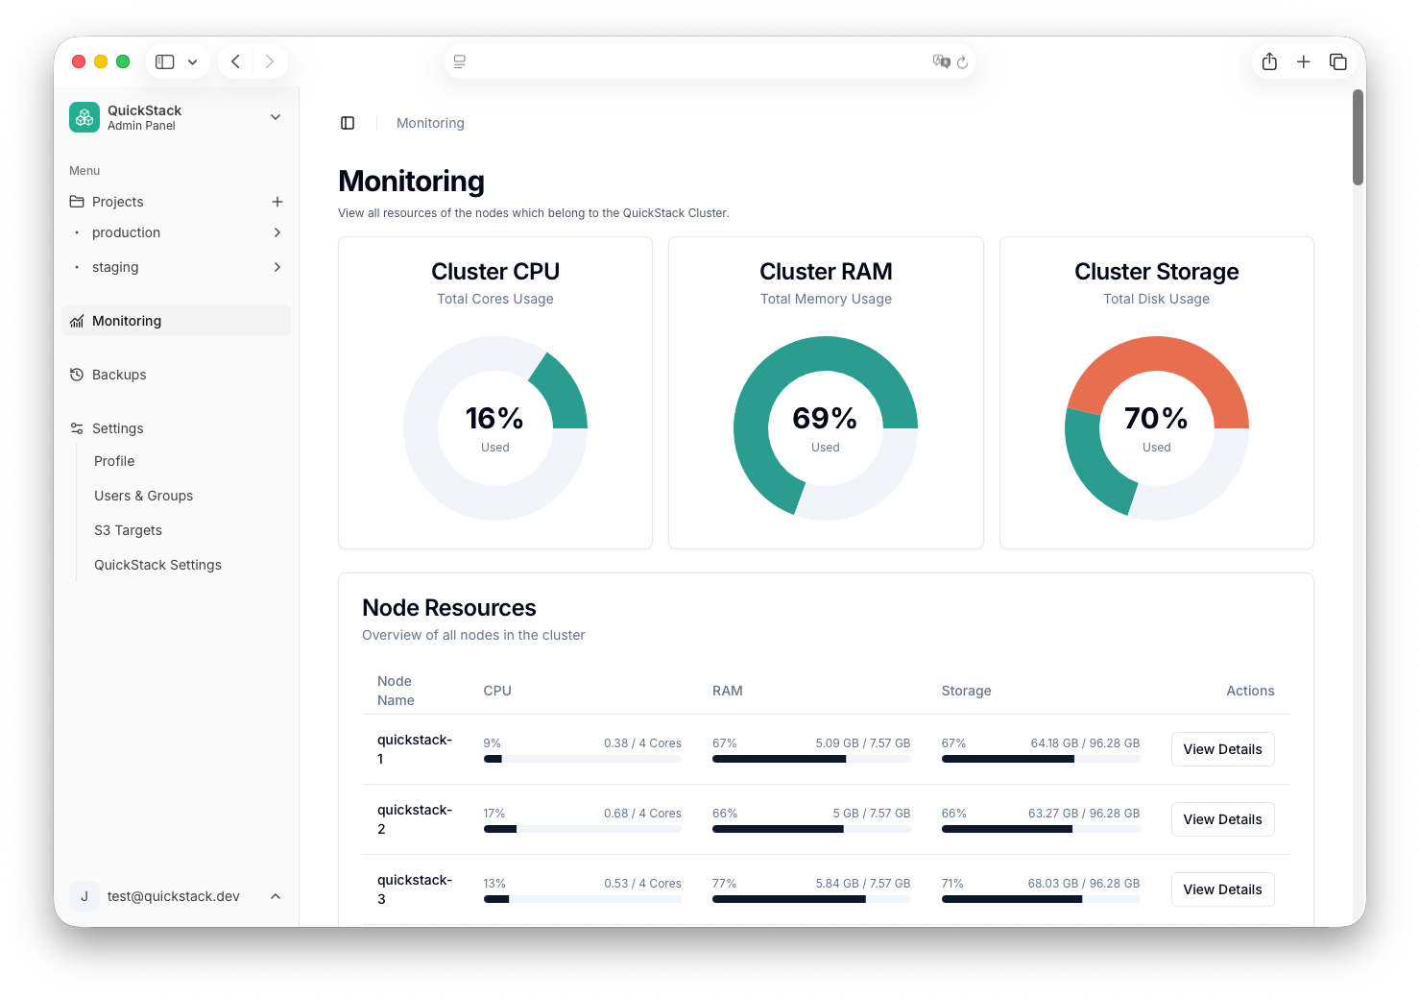
Task: Click the plus icon beside Projects
Action: coord(277,202)
